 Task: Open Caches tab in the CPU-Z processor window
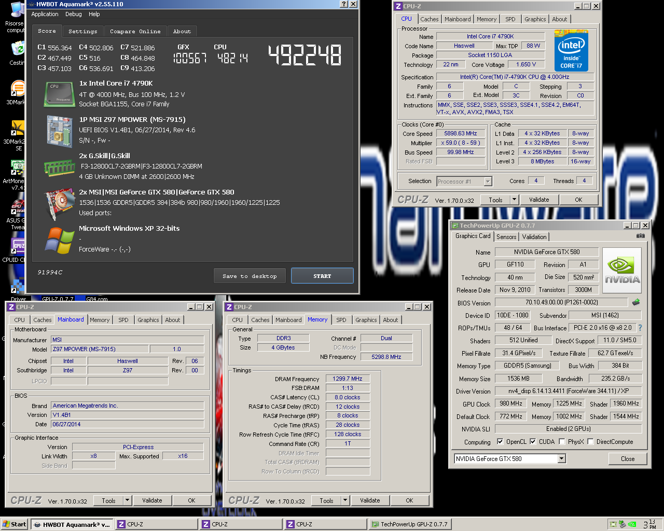(430, 19)
